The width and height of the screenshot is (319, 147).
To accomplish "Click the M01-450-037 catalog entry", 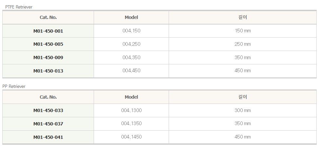I will click(x=48, y=124).
